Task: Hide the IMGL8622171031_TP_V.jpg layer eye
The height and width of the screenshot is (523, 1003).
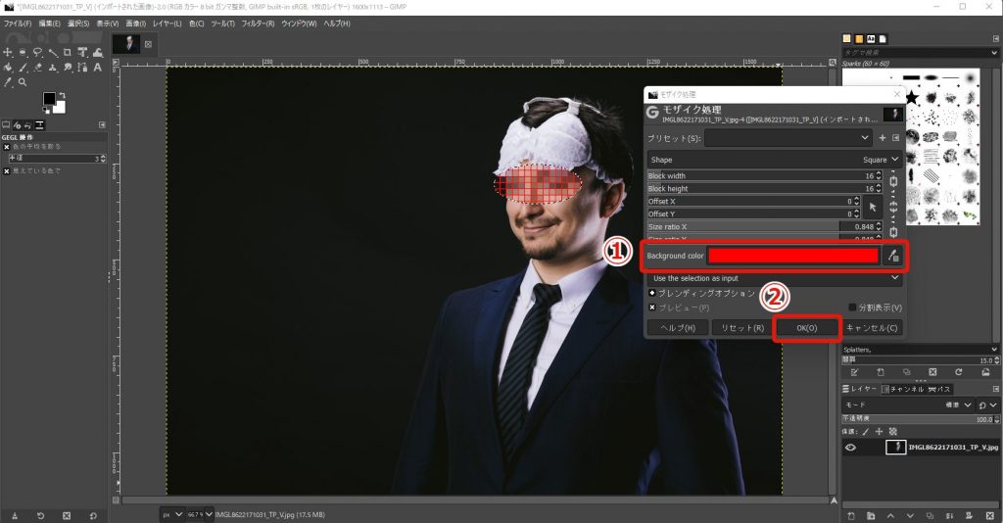Action: click(x=850, y=447)
